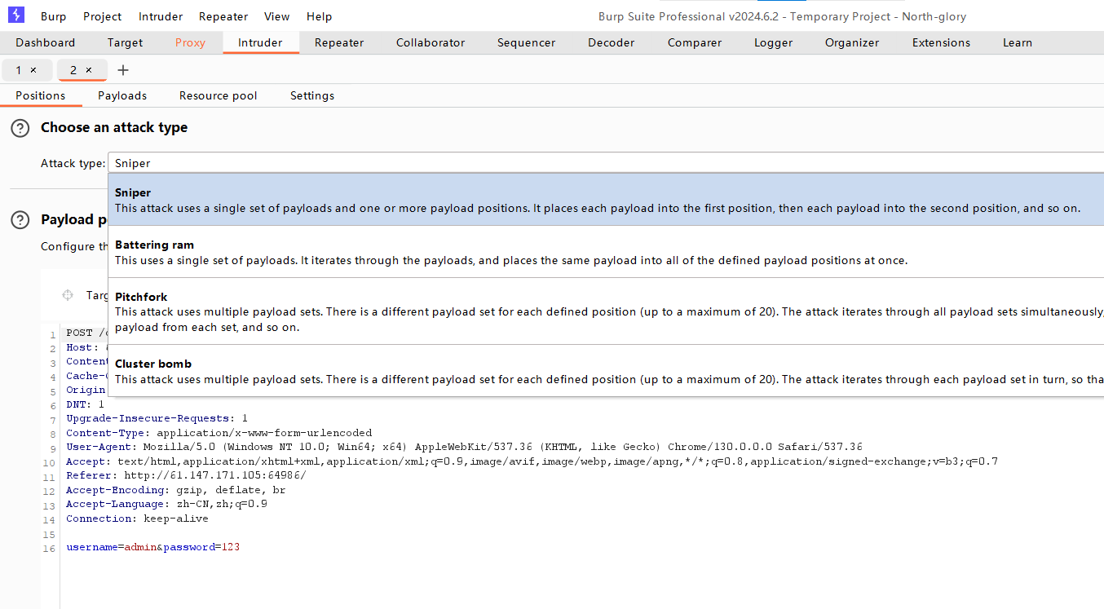Open the Positions sub-tab
The image size is (1104, 609).
[x=41, y=95]
